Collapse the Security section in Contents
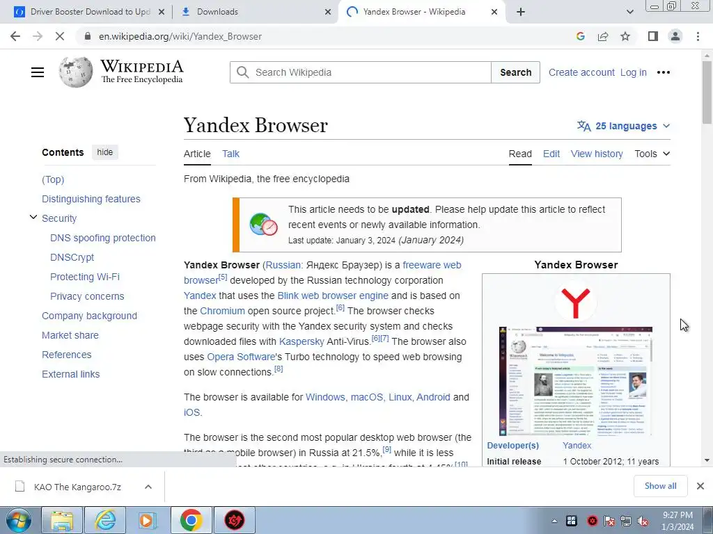 point(33,218)
